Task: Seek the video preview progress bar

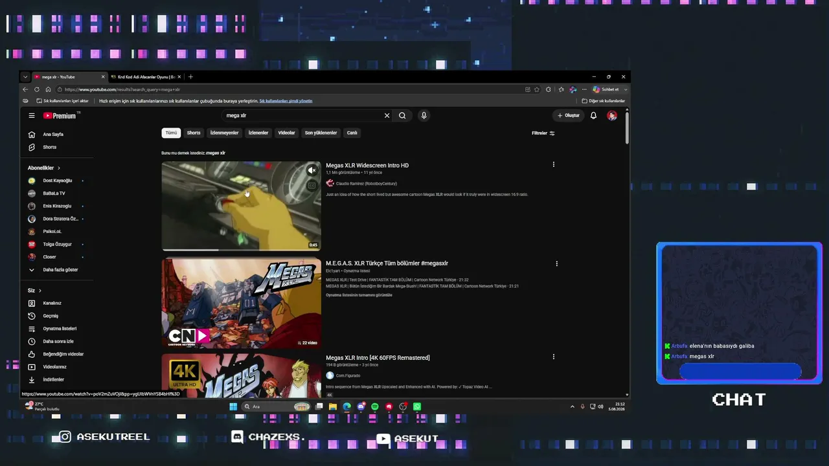Action: point(241,250)
